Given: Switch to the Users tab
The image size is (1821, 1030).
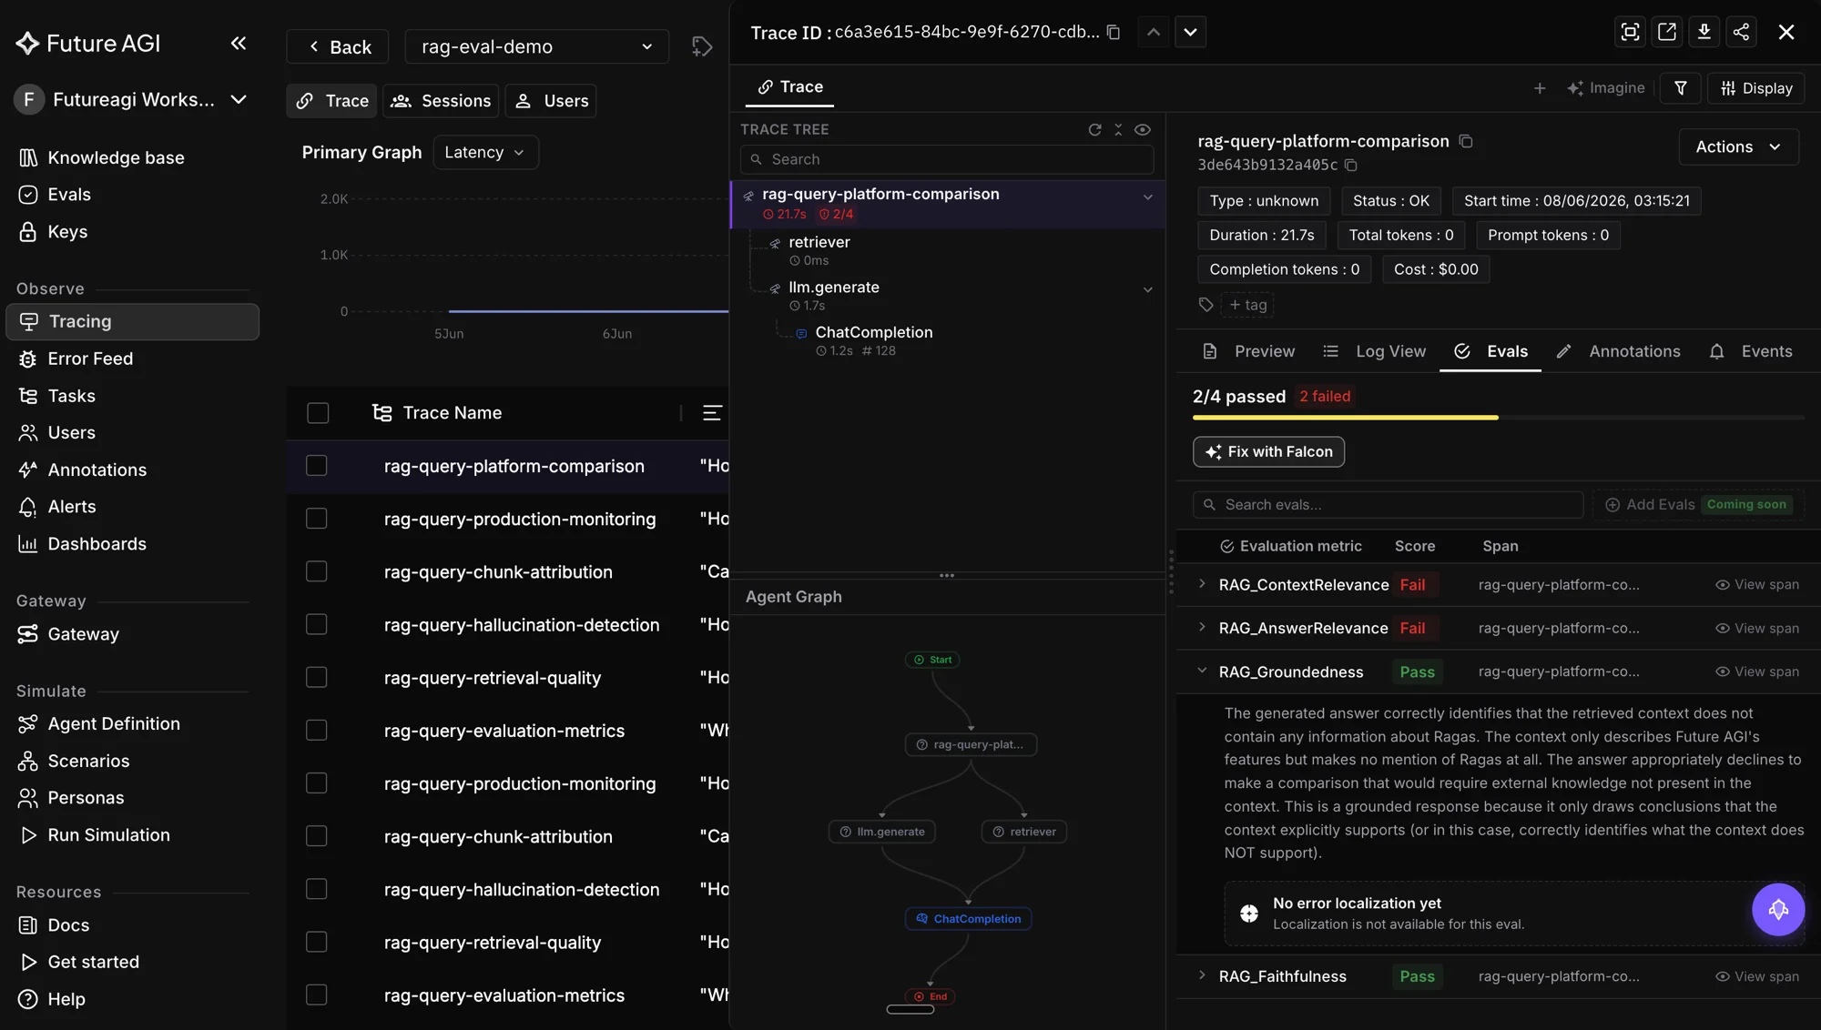Looking at the screenshot, I should click(551, 101).
